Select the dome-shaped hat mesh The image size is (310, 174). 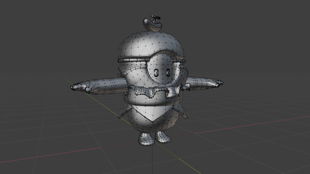[151, 45]
